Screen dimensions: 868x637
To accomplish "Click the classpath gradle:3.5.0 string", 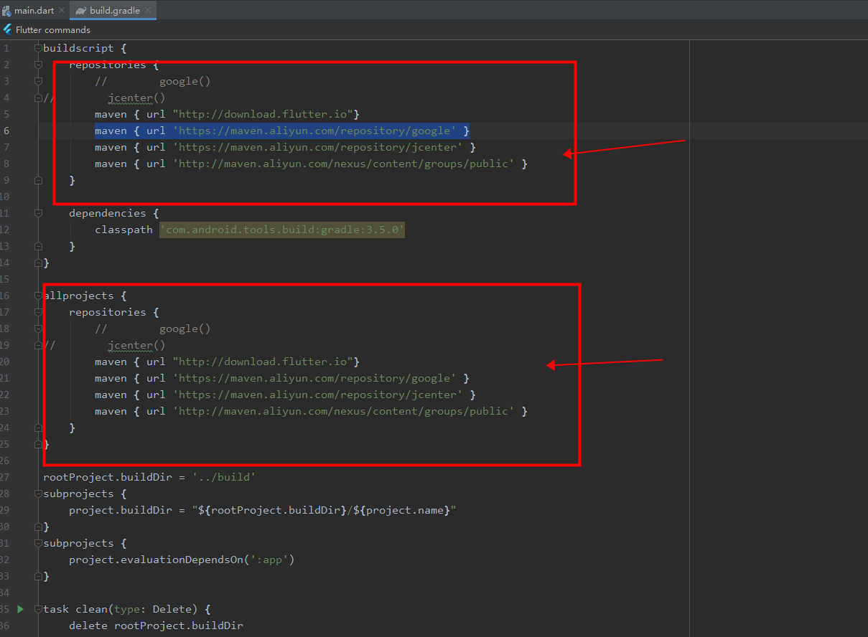I will coord(282,230).
